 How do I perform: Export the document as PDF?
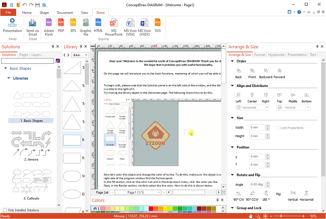point(61,26)
